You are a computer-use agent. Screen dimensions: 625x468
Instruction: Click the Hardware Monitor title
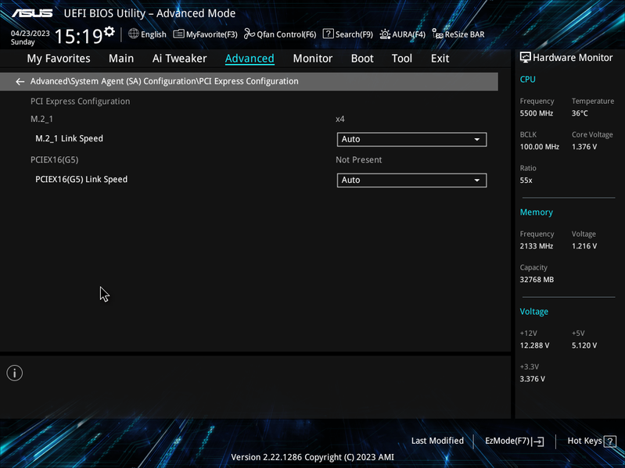(573, 58)
